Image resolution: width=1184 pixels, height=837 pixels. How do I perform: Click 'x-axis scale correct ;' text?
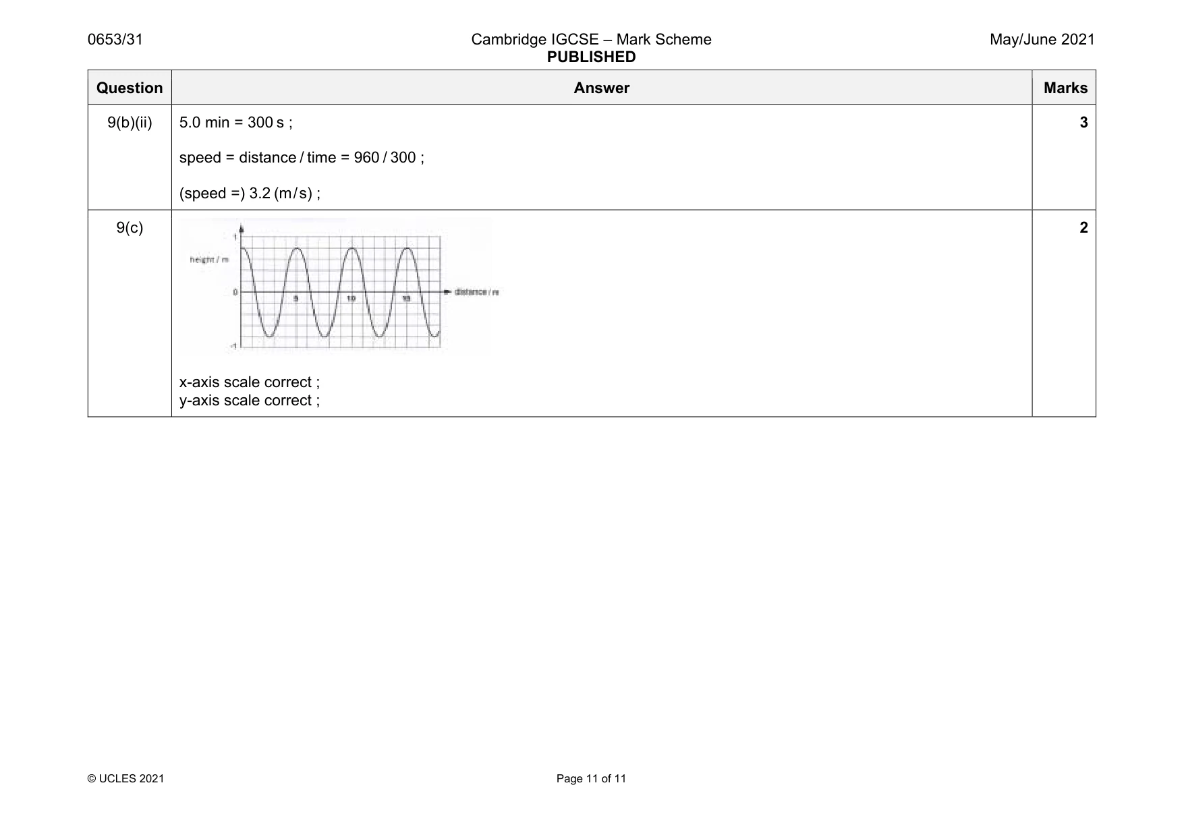pos(250,382)
